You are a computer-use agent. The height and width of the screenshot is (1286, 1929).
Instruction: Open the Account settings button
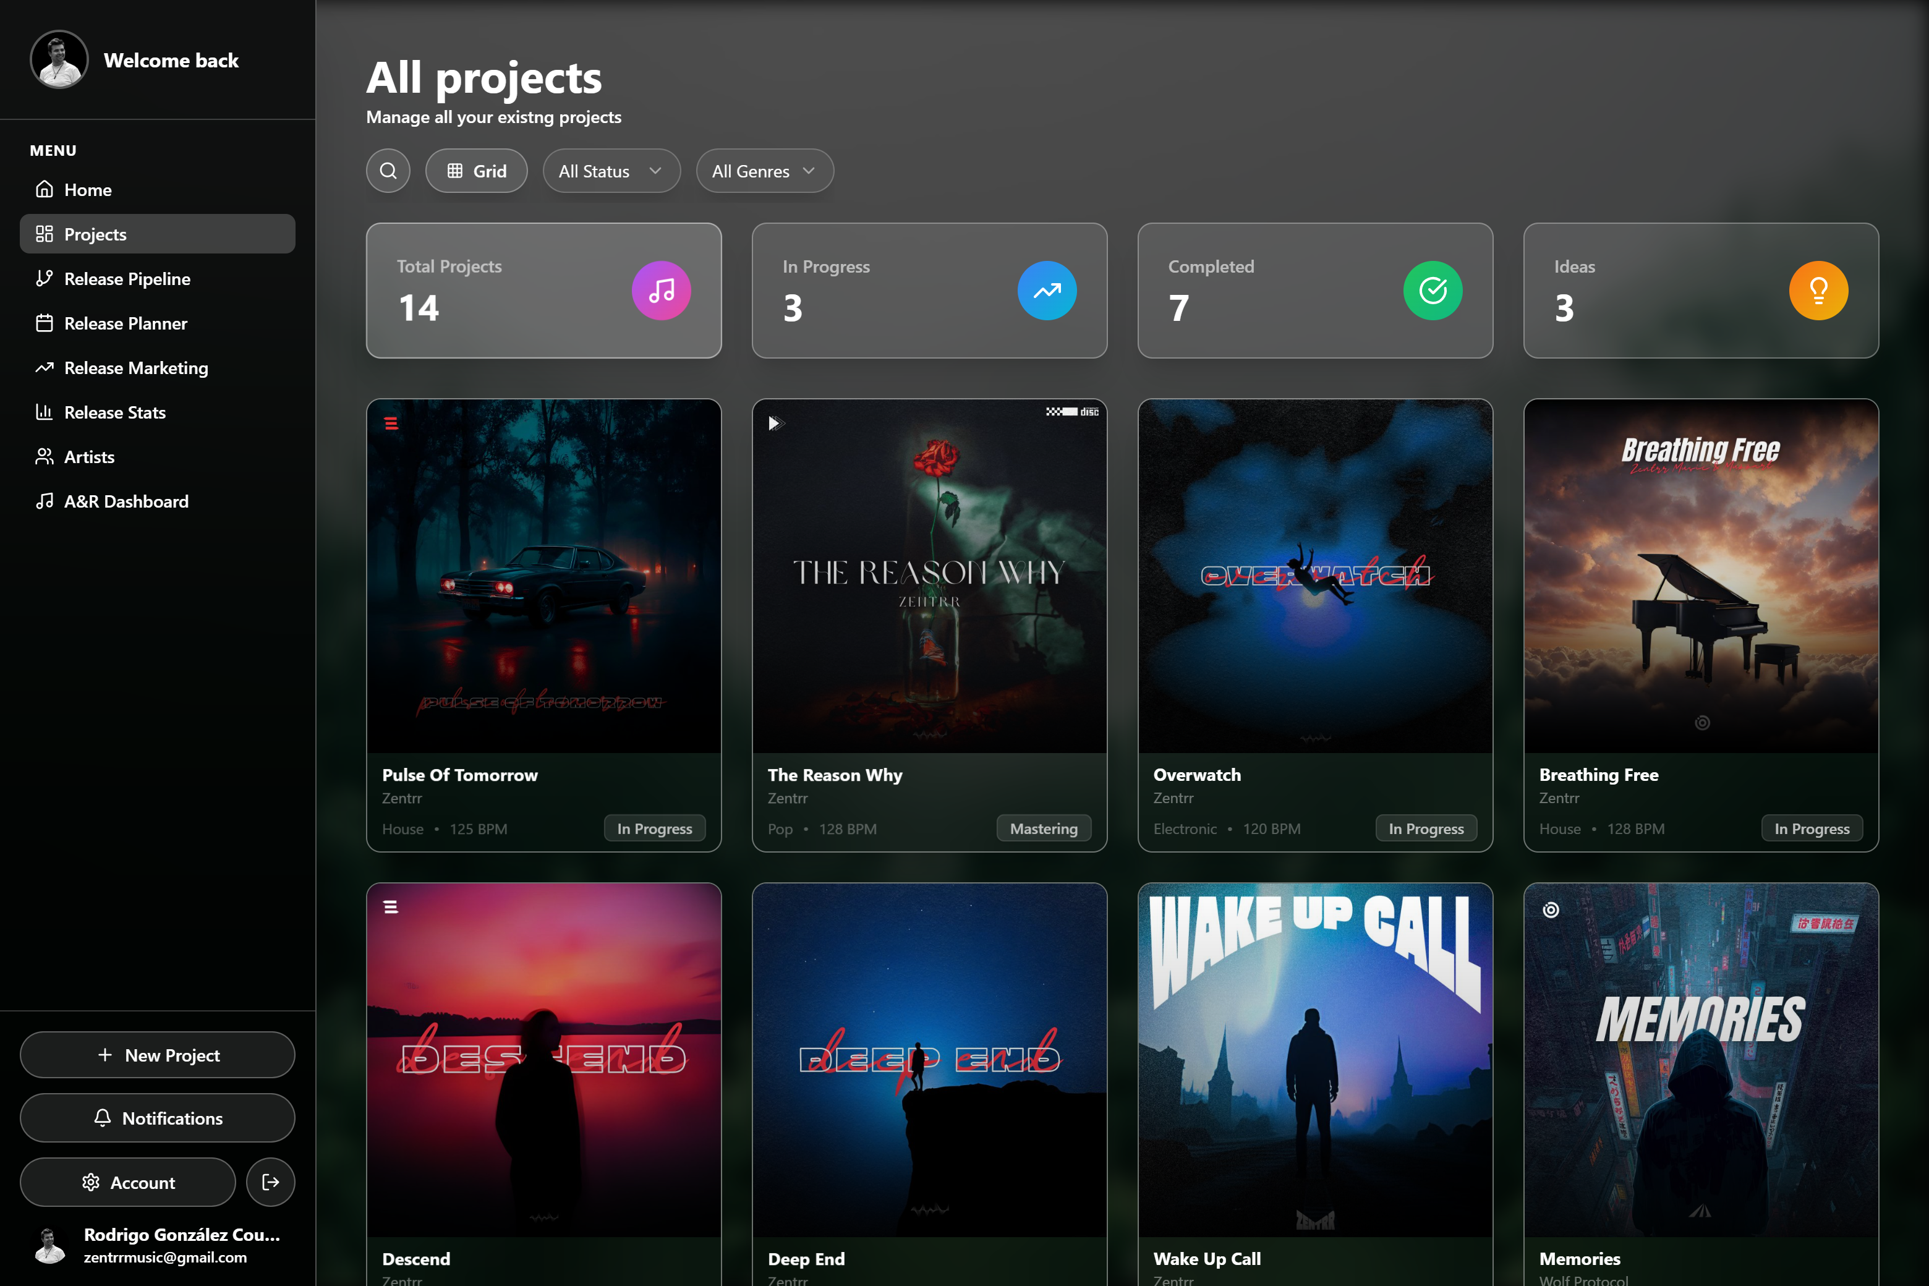coord(128,1182)
